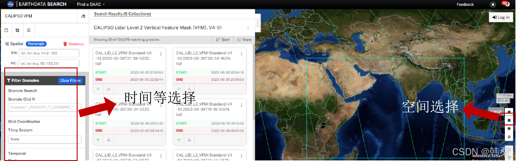Open Search Results (5 Collections) link
The height and width of the screenshot is (161, 516).
(x=122, y=14)
